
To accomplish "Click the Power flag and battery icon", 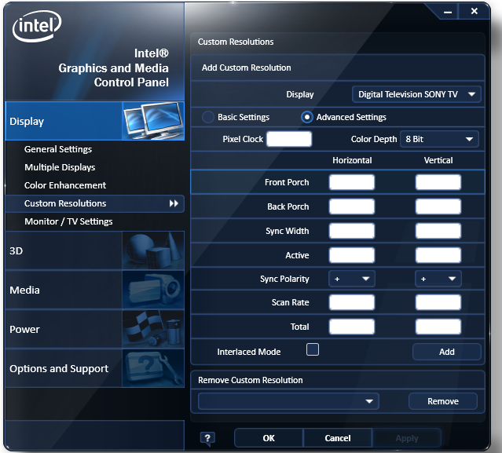I will pyautogui.click(x=153, y=329).
